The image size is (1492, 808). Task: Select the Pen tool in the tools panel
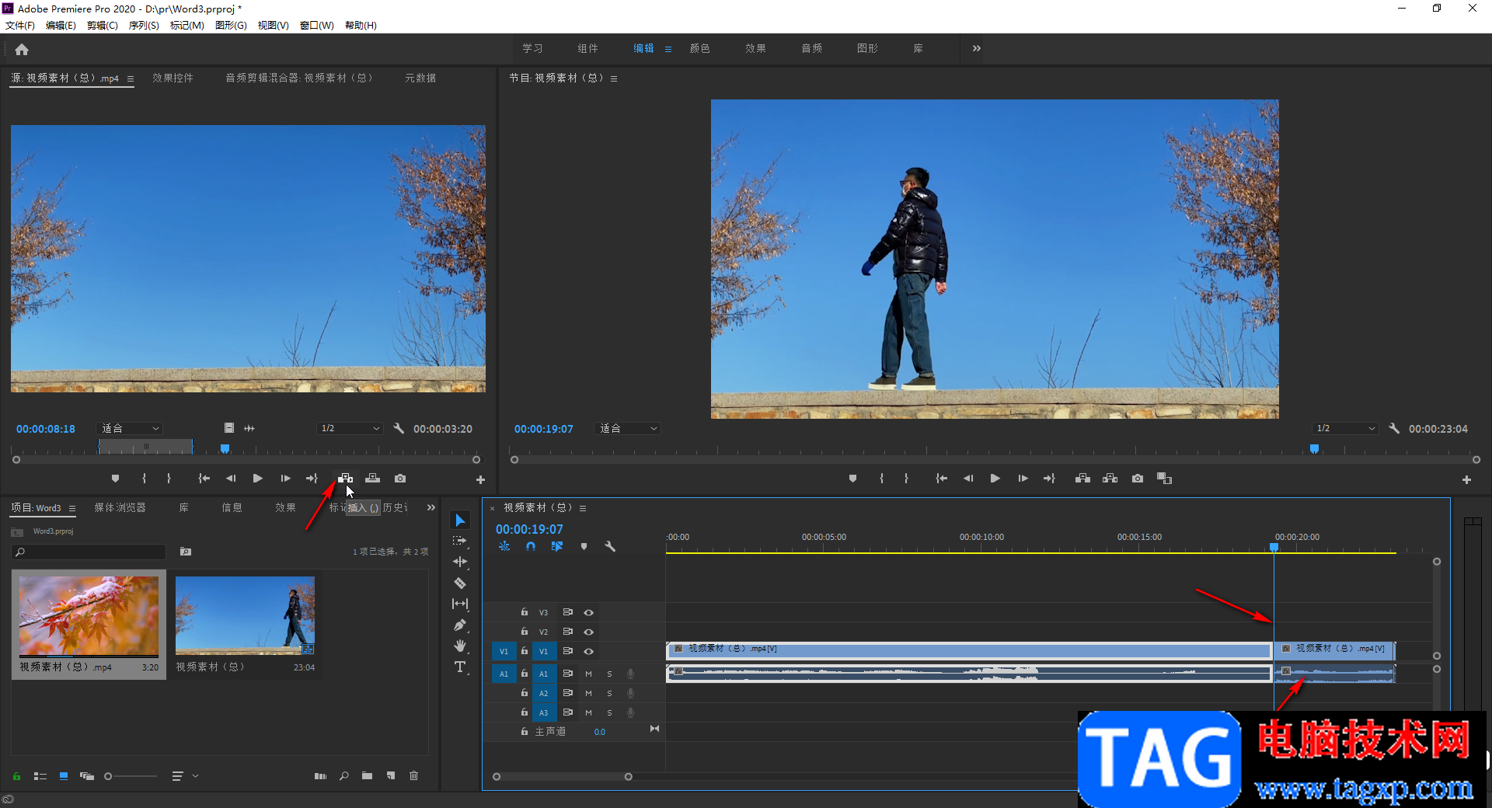(460, 625)
